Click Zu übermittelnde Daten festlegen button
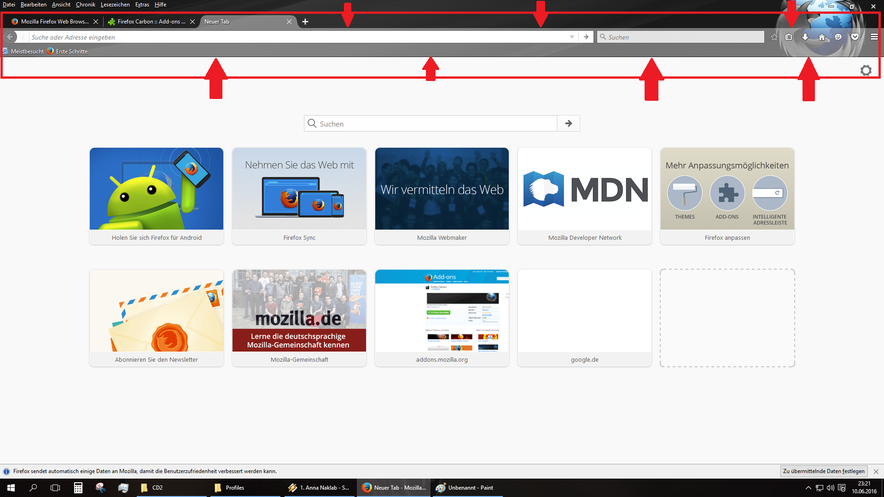The height and width of the screenshot is (497, 884). tap(824, 471)
